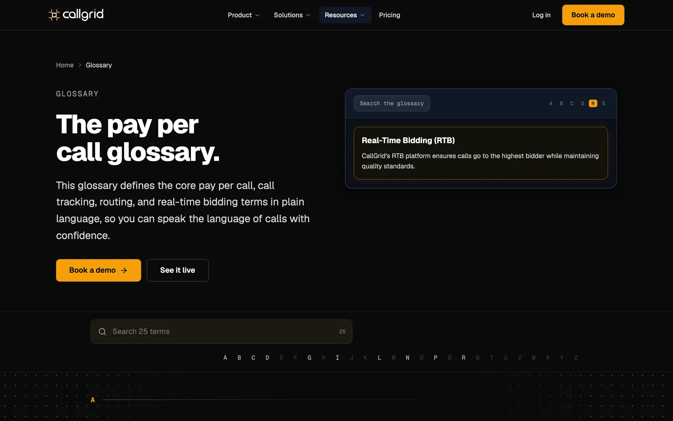Jump to letter P in the alphabet index
Image resolution: width=673 pixels, height=421 pixels.
[x=435, y=358]
